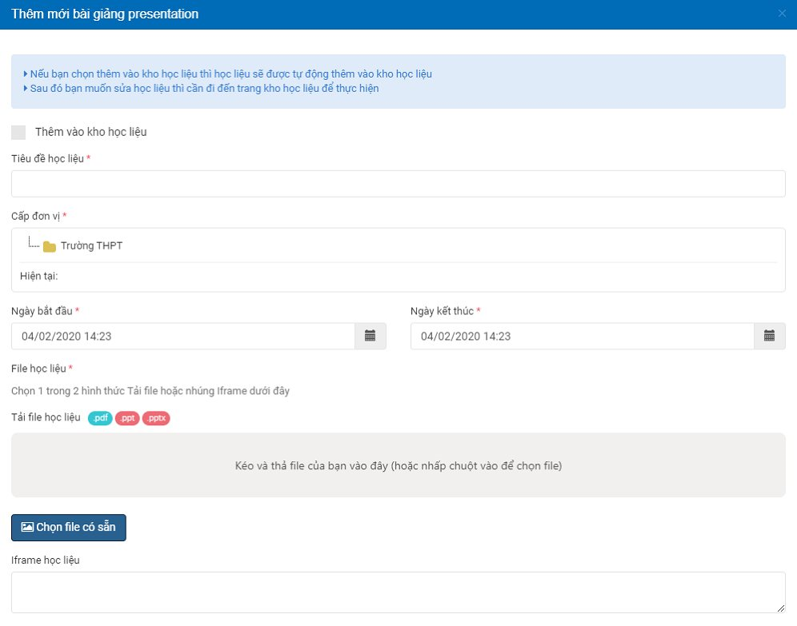Screen dimensions: 797x626
Task: Click the Tiêu đề học liệu input field
Action: pyautogui.click(x=398, y=184)
